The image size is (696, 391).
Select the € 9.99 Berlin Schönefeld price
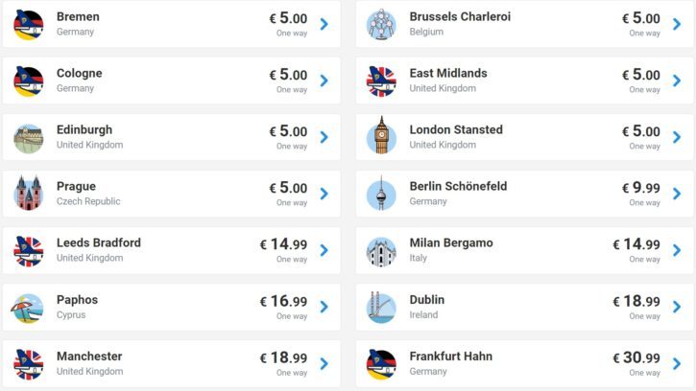641,188
